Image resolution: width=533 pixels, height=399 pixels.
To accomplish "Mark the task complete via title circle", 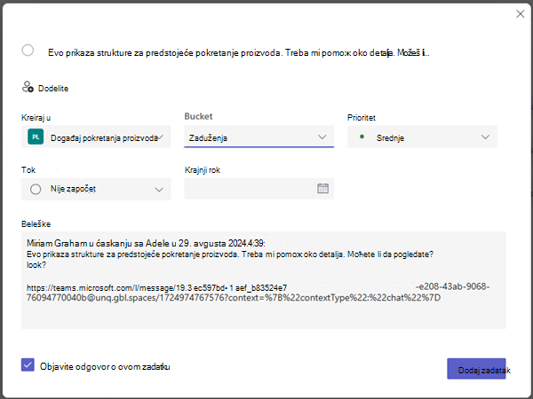I will coord(28,51).
